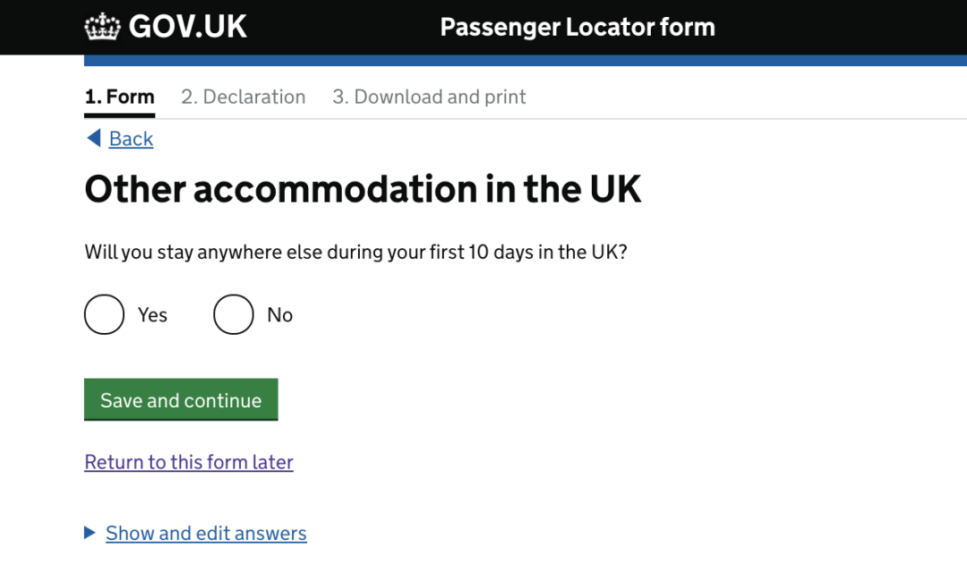Viewport: 967px width, 582px height.
Task: Choose the No radio button
Action: pyautogui.click(x=234, y=314)
